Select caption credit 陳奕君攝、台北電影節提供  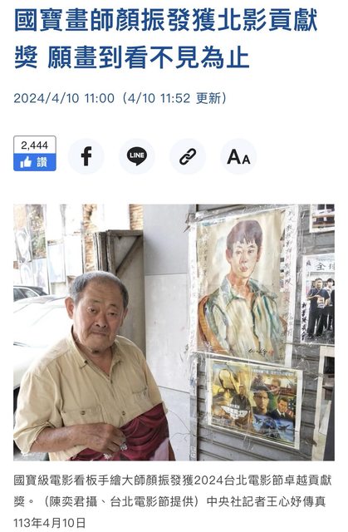(x=124, y=501)
